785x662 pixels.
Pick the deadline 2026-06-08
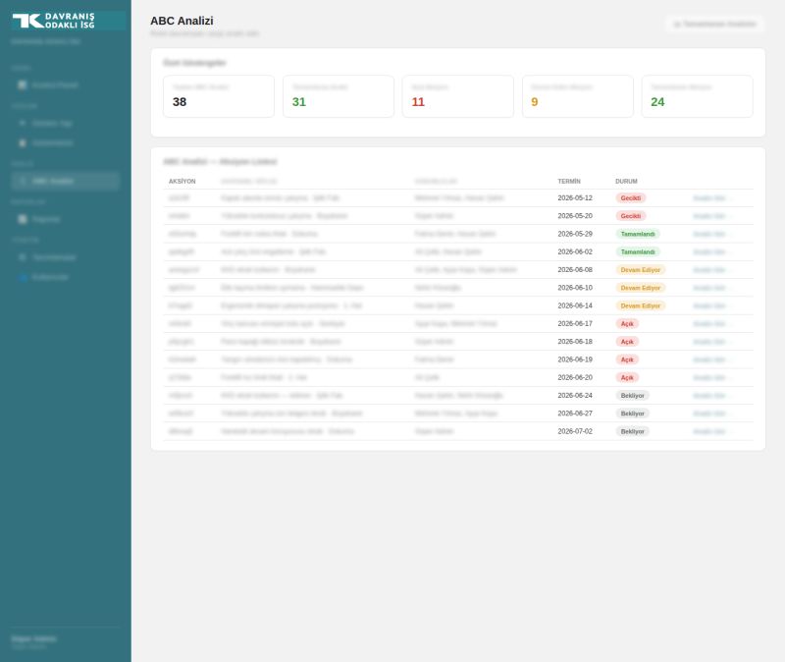click(x=575, y=269)
